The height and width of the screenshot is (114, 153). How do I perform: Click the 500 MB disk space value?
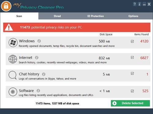click(104, 41)
